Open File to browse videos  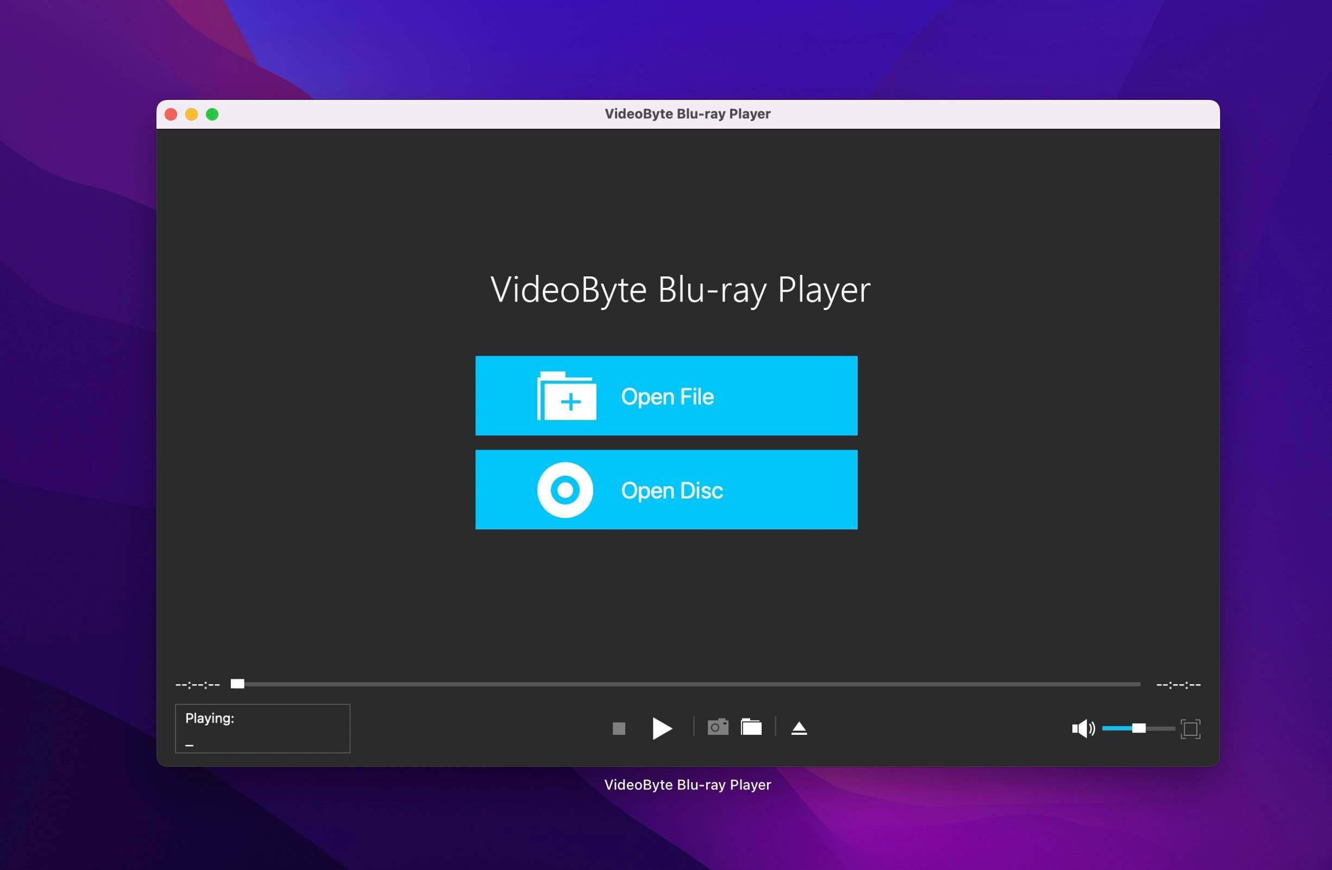(666, 396)
